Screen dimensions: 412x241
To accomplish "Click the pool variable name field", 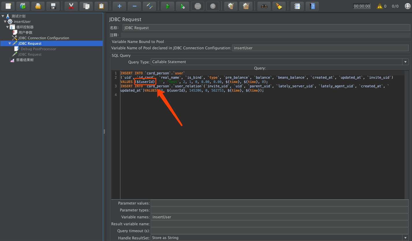I will pyautogui.click(x=320, y=48).
